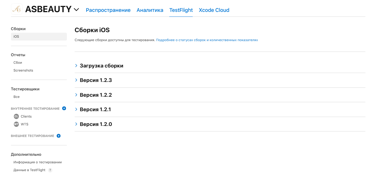Open the Распространение tab
The image size is (379, 194).
tap(108, 10)
